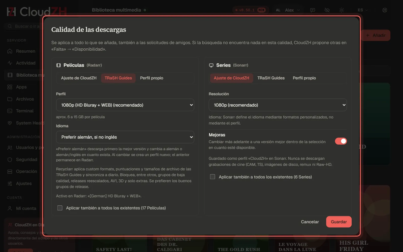Open Mi cuenta user icon

tap(10, 208)
